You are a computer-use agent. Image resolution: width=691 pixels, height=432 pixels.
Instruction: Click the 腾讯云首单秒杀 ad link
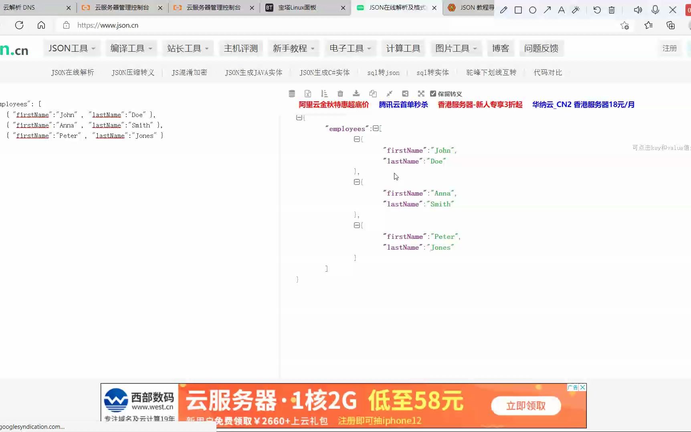[403, 105]
